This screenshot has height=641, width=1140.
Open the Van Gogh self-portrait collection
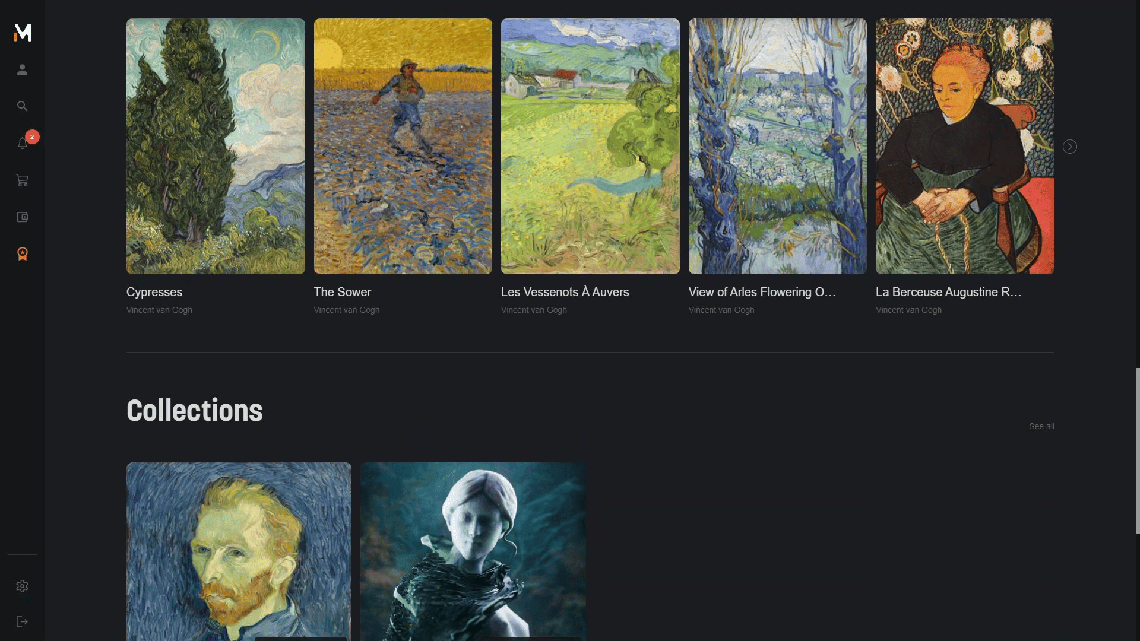(239, 551)
